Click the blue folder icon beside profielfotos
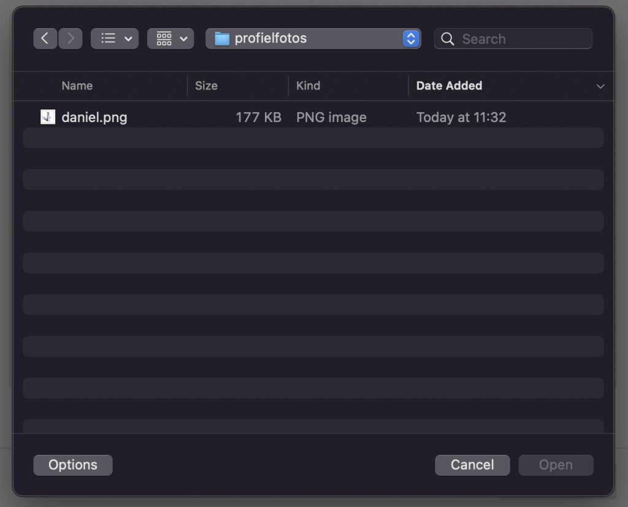The image size is (628, 507). click(221, 39)
